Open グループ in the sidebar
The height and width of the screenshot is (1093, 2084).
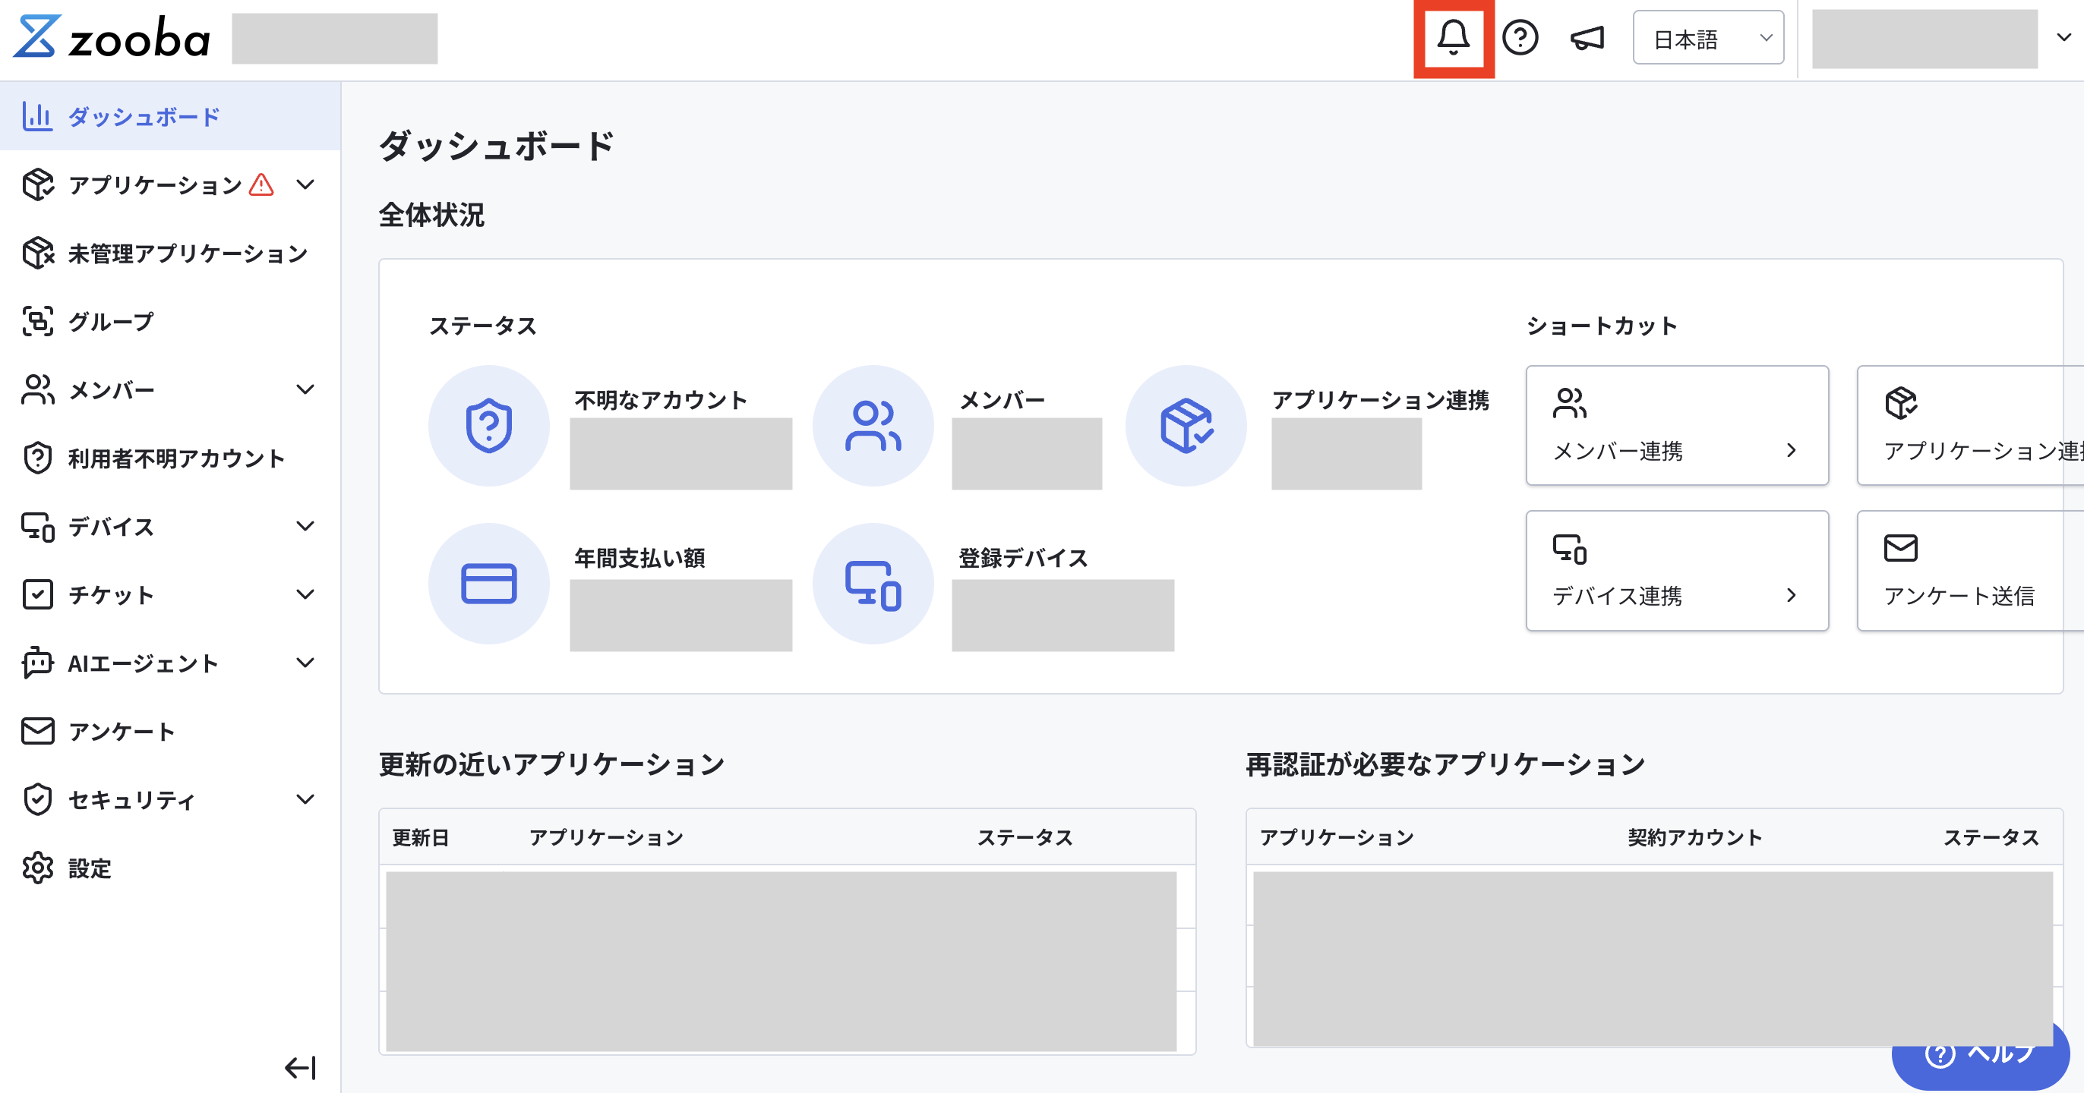click(170, 322)
